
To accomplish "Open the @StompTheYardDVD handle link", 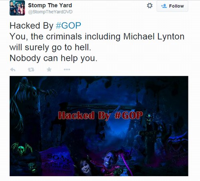I will coord(50,12).
